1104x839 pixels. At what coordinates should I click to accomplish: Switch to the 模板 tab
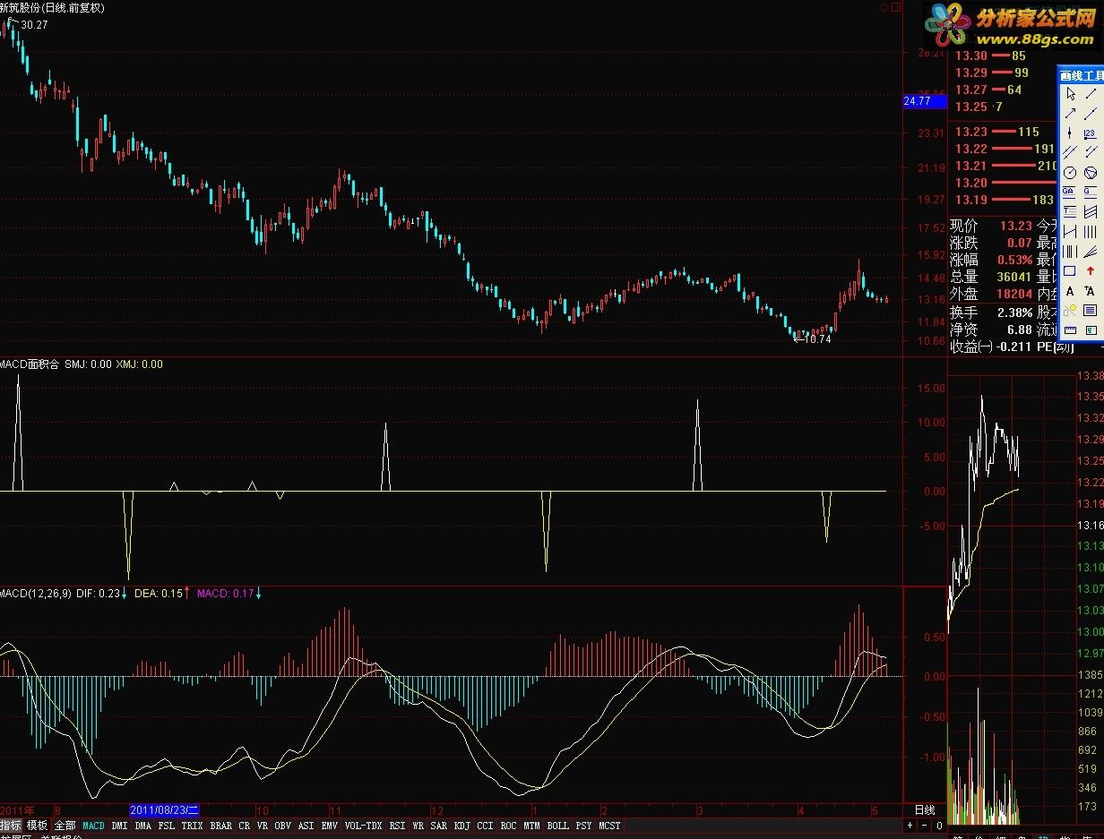pyautogui.click(x=37, y=826)
